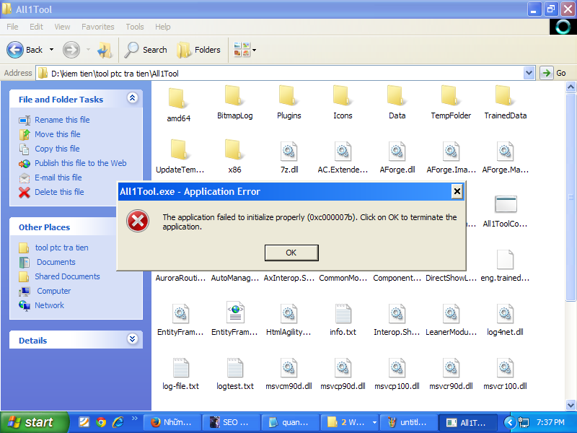The height and width of the screenshot is (433, 577).
Task: Open the Search toolbar button
Action: click(x=145, y=50)
